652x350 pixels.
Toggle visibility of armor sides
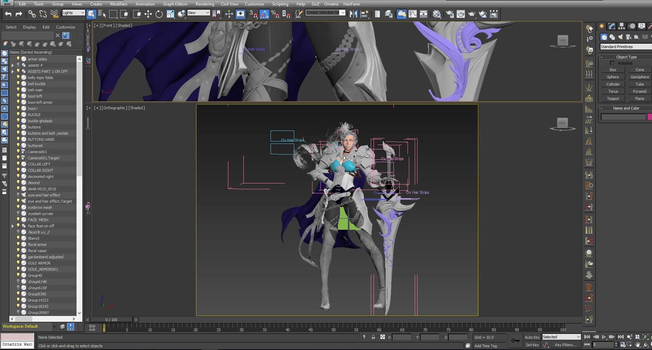[18, 59]
